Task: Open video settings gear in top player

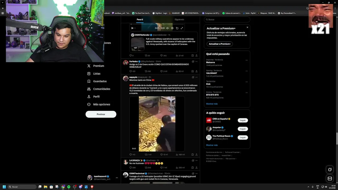Action: coord(172,28)
